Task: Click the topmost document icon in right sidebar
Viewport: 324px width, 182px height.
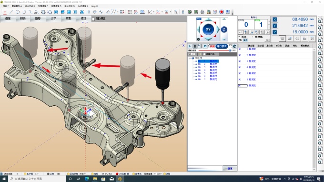Action: (x=320, y=20)
